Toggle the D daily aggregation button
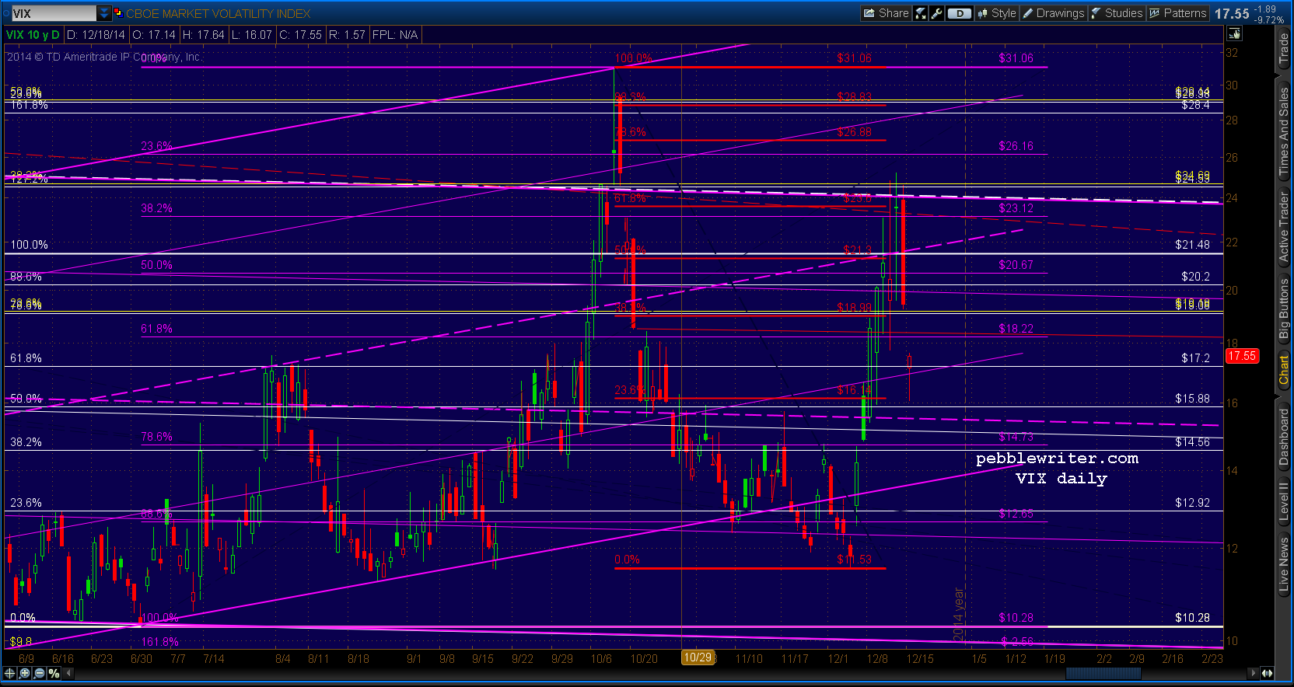The width and height of the screenshot is (1294, 687). pyautogui.click(x=960, y=13)
